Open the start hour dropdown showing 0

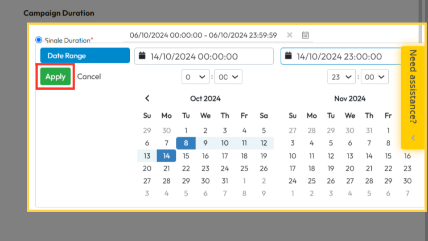pyautogui.click(x=195, y=77)
